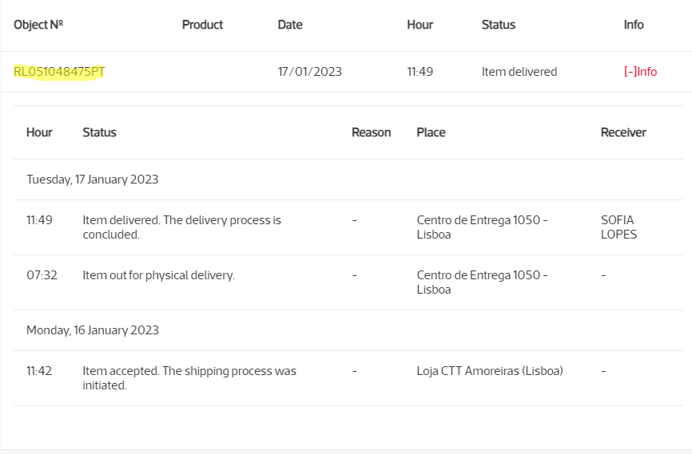This screenshot has width=692, height=454.
Task: Click the Tuesday, 17 January 2023 row
Action: [x=93, y=180]
